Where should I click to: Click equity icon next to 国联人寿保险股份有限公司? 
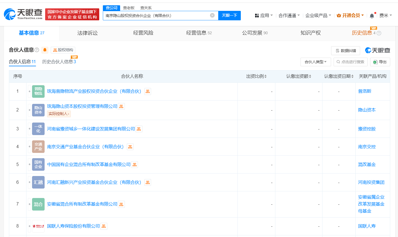pyautogui.click(x=104, y=226)
